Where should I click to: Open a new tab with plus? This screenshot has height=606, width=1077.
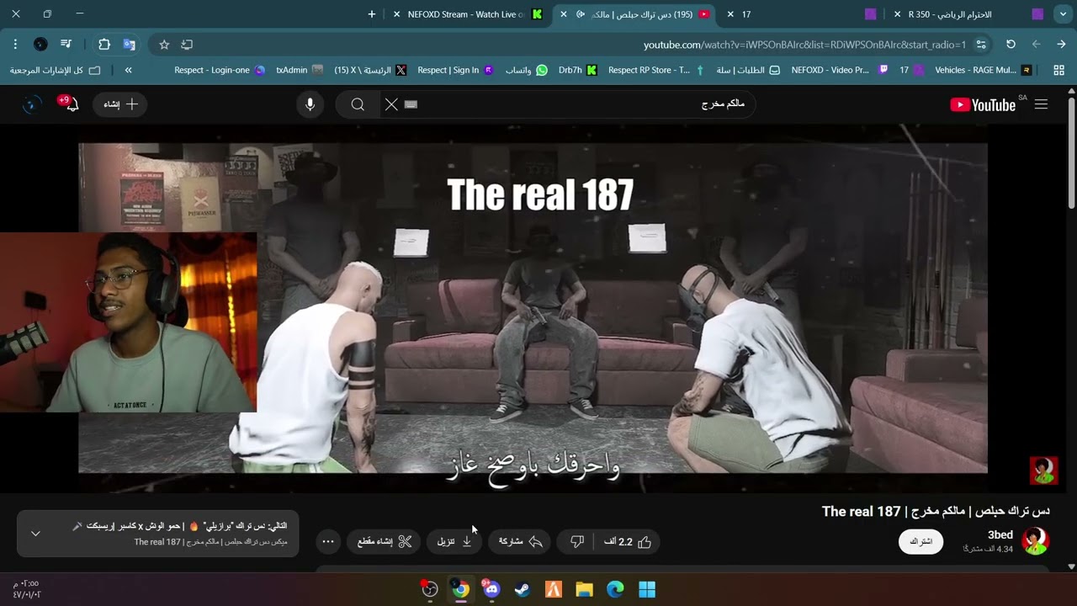pos(372,14)
